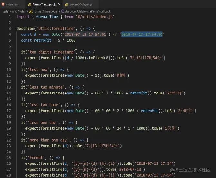Click formatTime.spec.js in the breadcrumb

(x=45, y=11)
